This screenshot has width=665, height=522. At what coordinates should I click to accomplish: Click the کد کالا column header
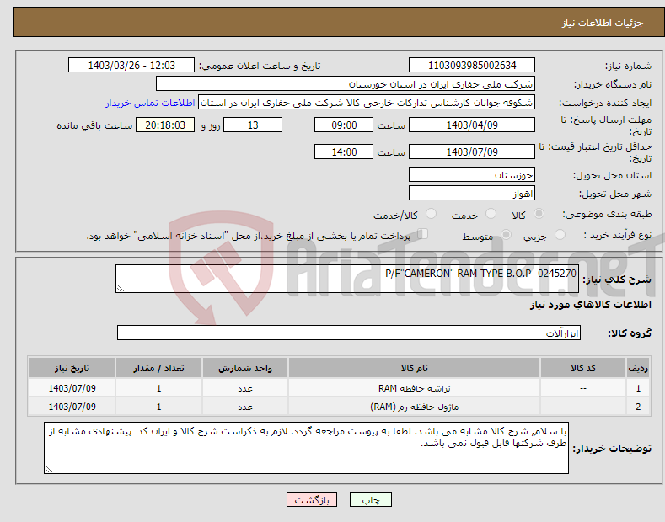[x=582, y=368]
